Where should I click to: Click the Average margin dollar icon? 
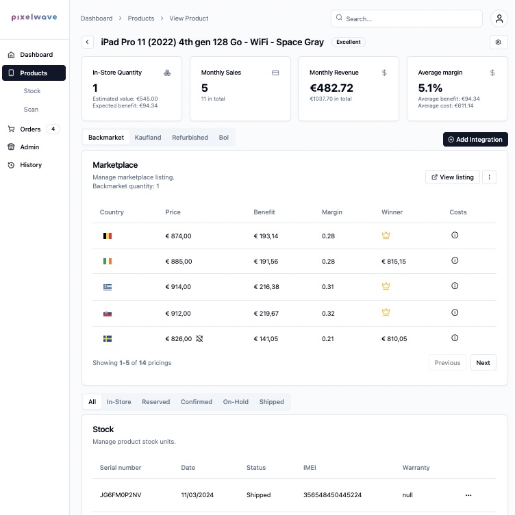(492, 73)
